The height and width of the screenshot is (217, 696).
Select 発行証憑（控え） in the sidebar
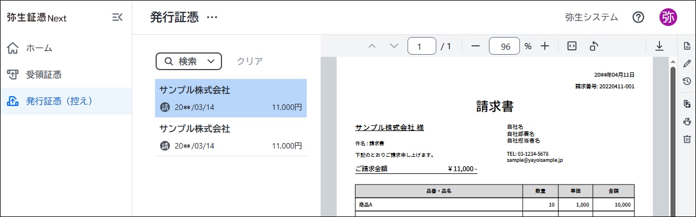click(x=66, y=101)
